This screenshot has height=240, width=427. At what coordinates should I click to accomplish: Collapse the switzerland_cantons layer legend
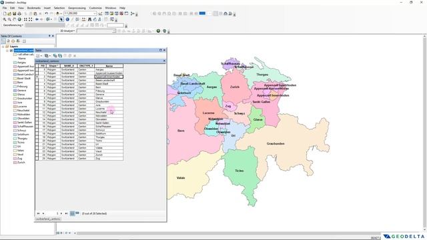(x=7, y=51)
